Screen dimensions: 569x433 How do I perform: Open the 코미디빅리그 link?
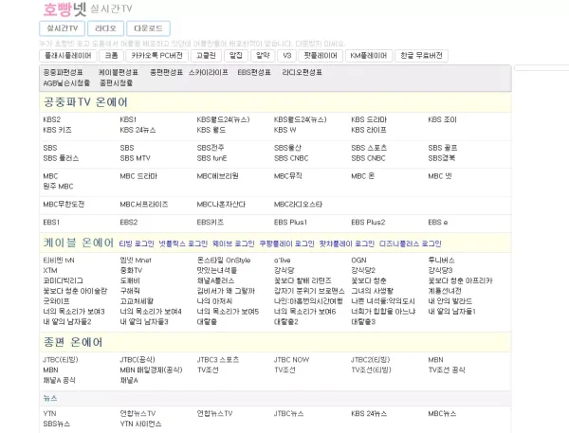tap(64, 280)
